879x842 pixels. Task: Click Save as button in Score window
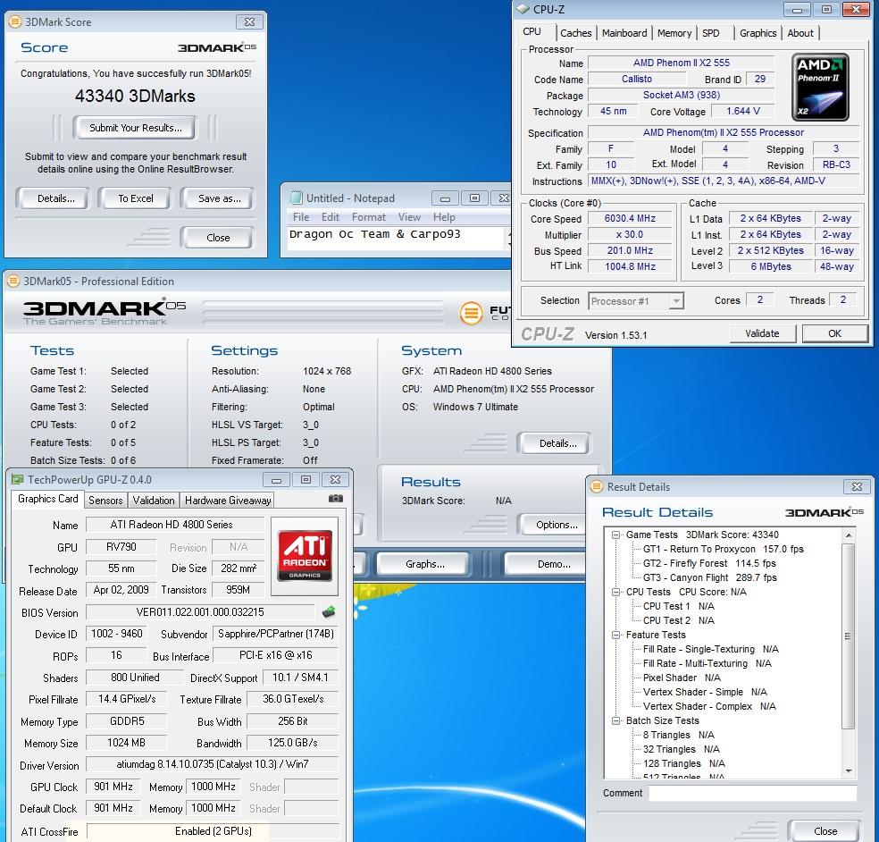[x=218, y=198]
